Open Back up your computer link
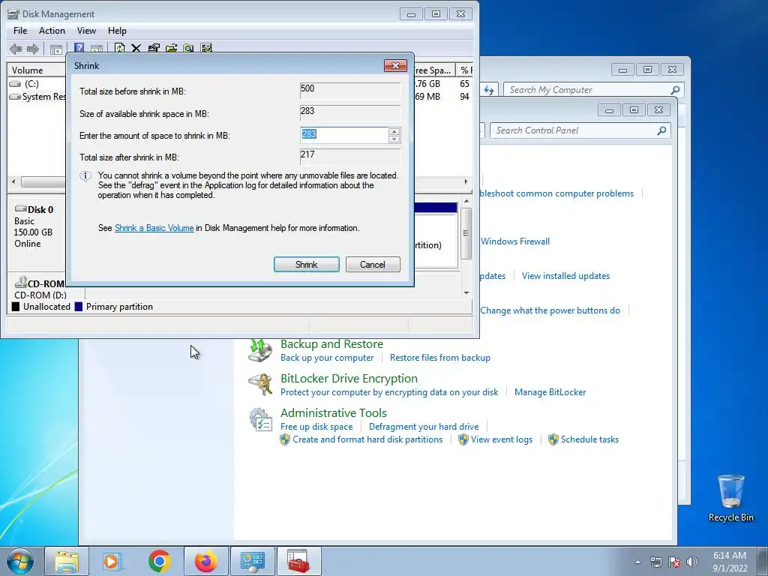 coord(327,358)
